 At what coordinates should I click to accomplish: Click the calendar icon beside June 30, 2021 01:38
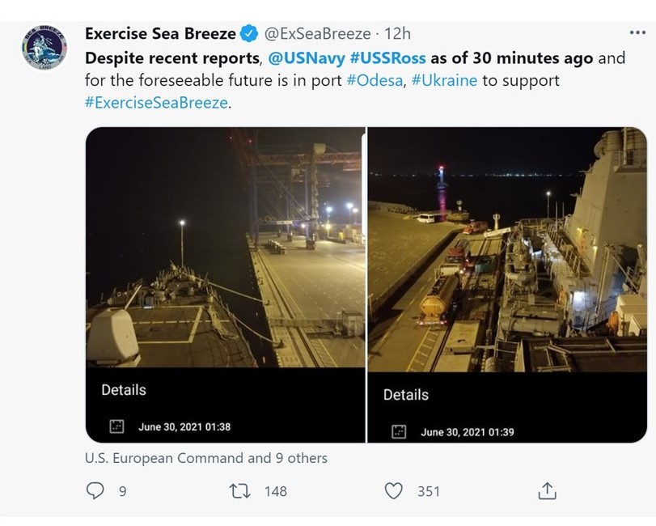116,426
